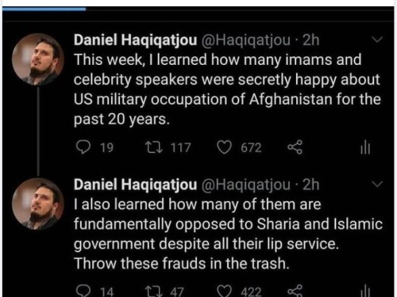Image resolution: width=397 pixels, height=297 pixels.
Task: Retweet the second tweet with 47 retweets
Action: point(154,291)
